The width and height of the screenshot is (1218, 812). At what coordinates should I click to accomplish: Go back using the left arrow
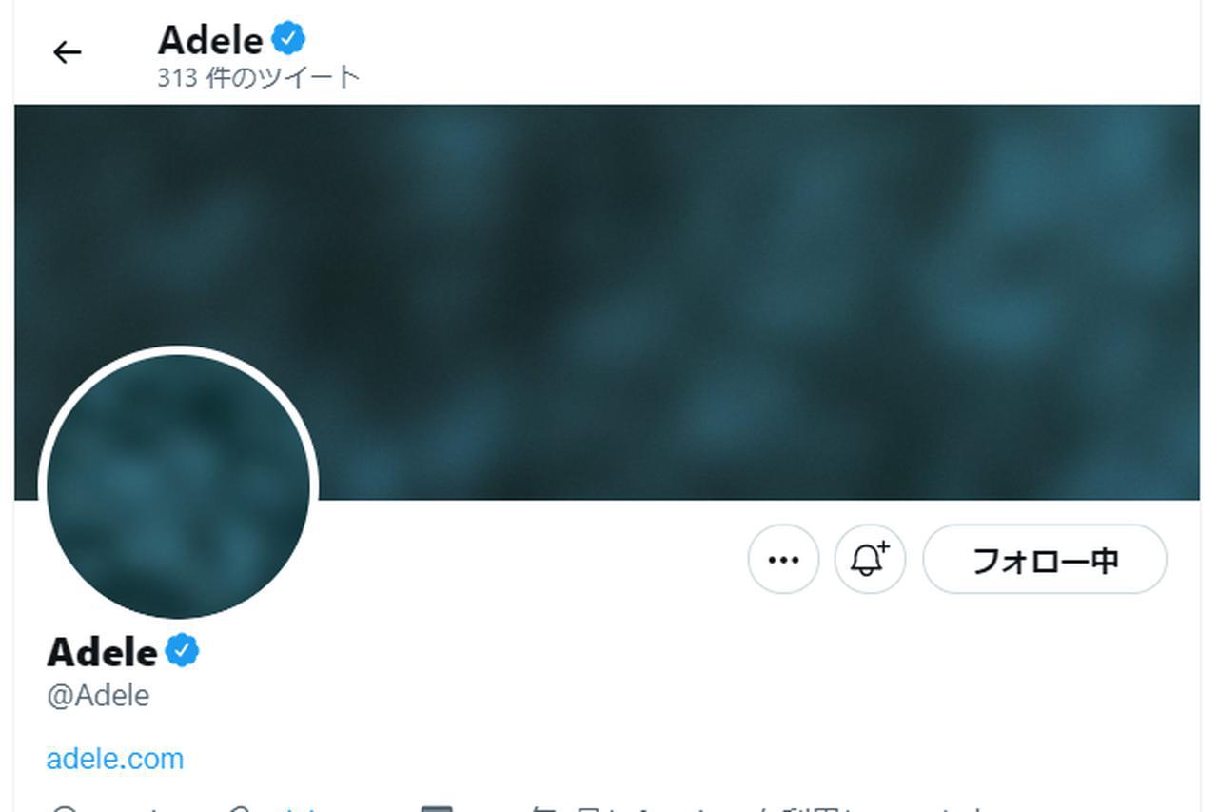point(67,52)
